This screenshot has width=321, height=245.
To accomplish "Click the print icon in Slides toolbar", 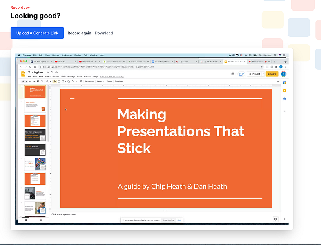I will tap(38, 81).
